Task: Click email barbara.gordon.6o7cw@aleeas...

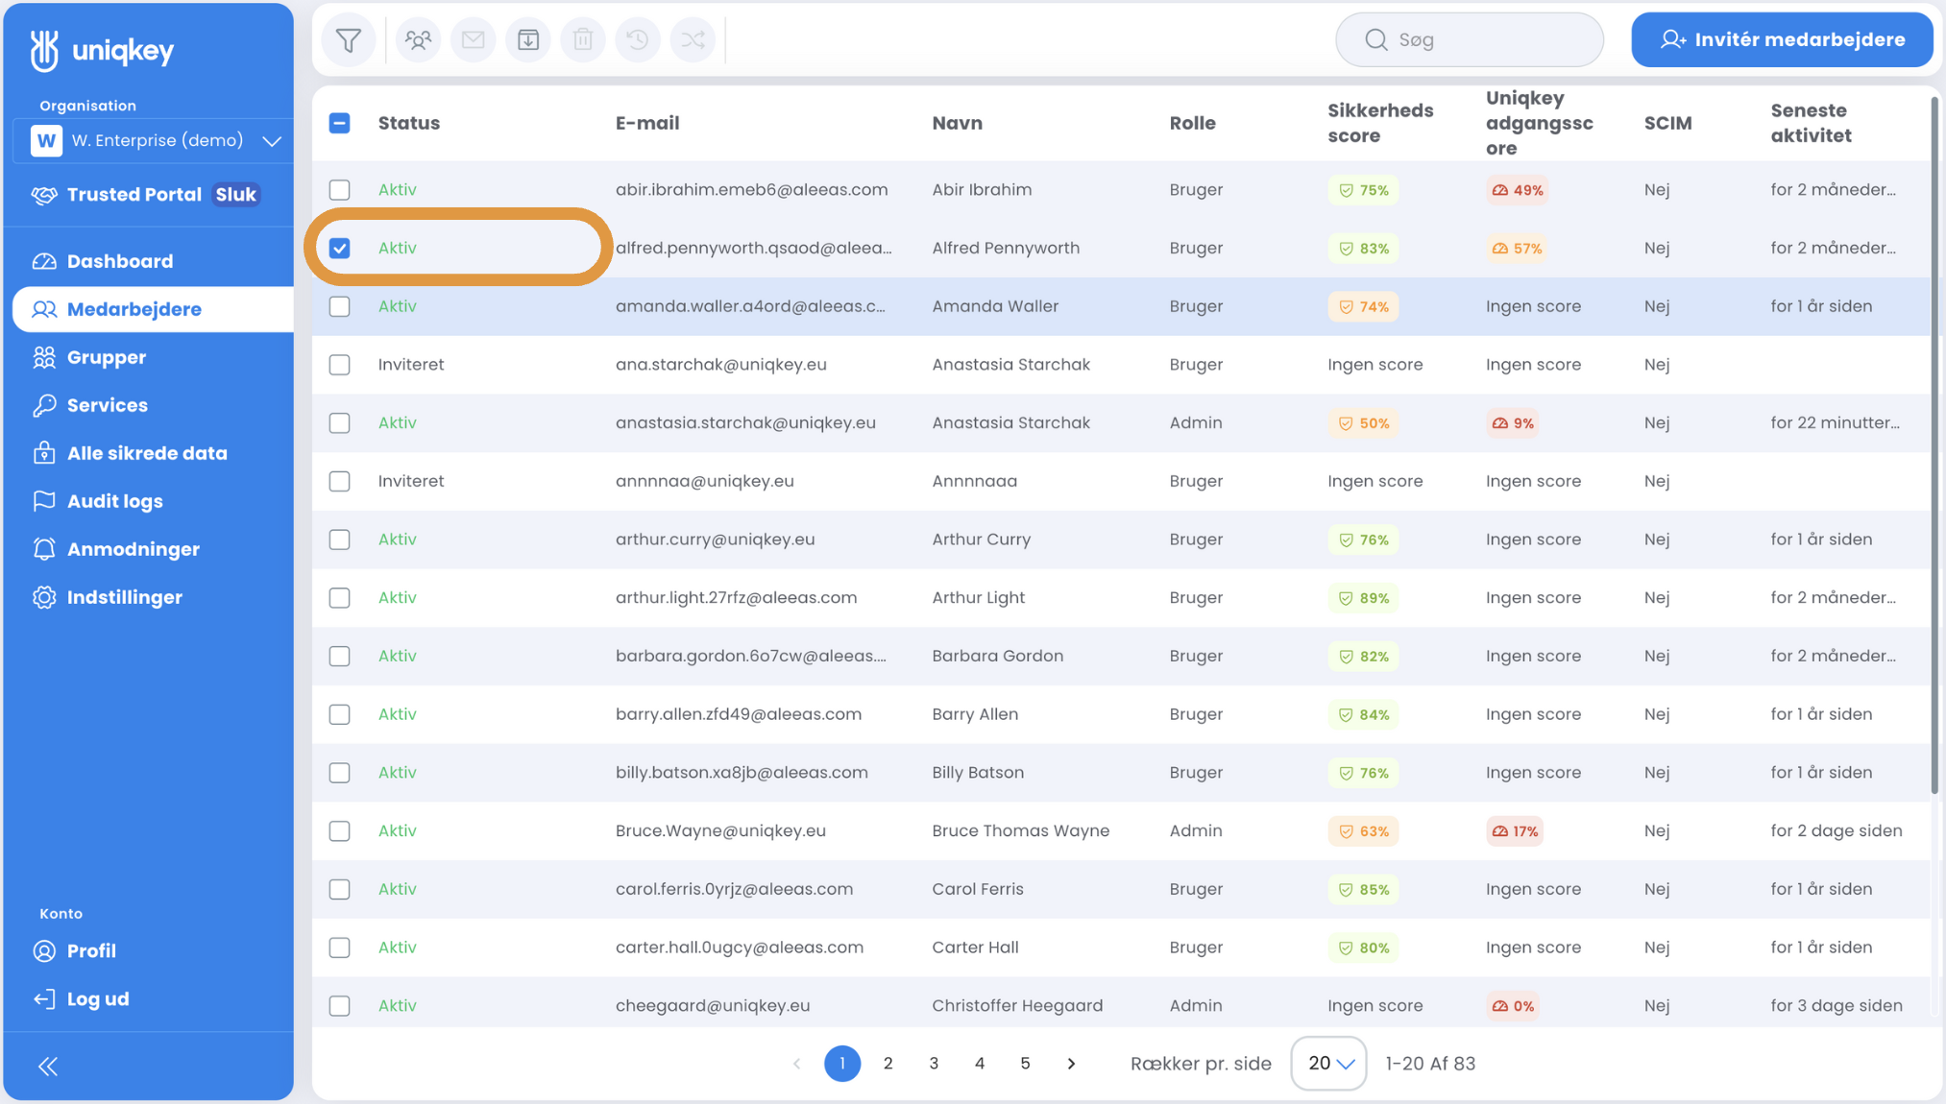Action: click(751, 657)
